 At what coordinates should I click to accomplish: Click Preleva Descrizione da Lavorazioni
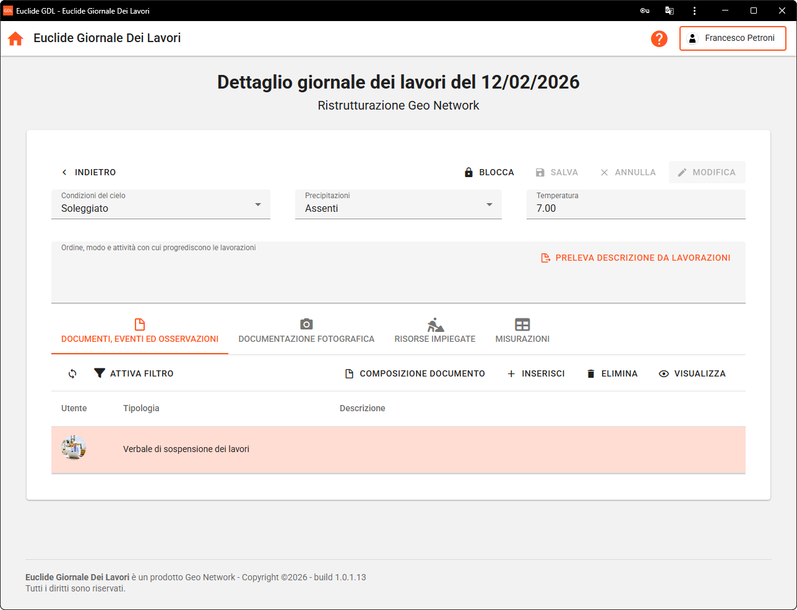point(635,258)
